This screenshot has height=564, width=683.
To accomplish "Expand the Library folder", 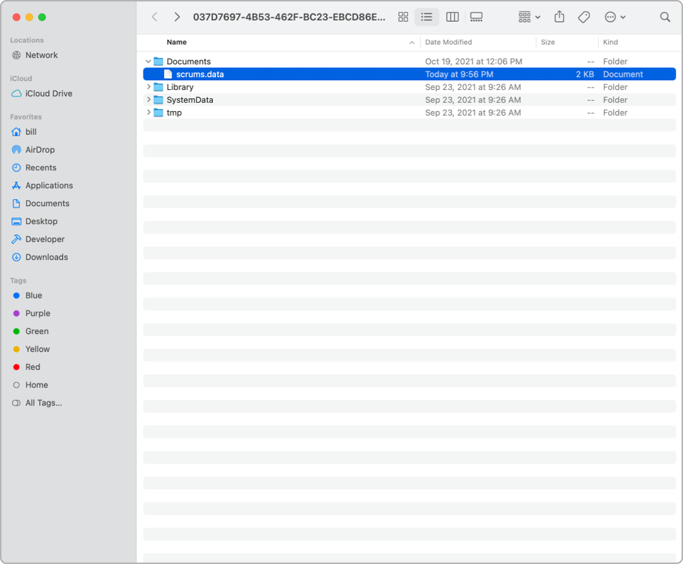I will click(x=149, y=87).
